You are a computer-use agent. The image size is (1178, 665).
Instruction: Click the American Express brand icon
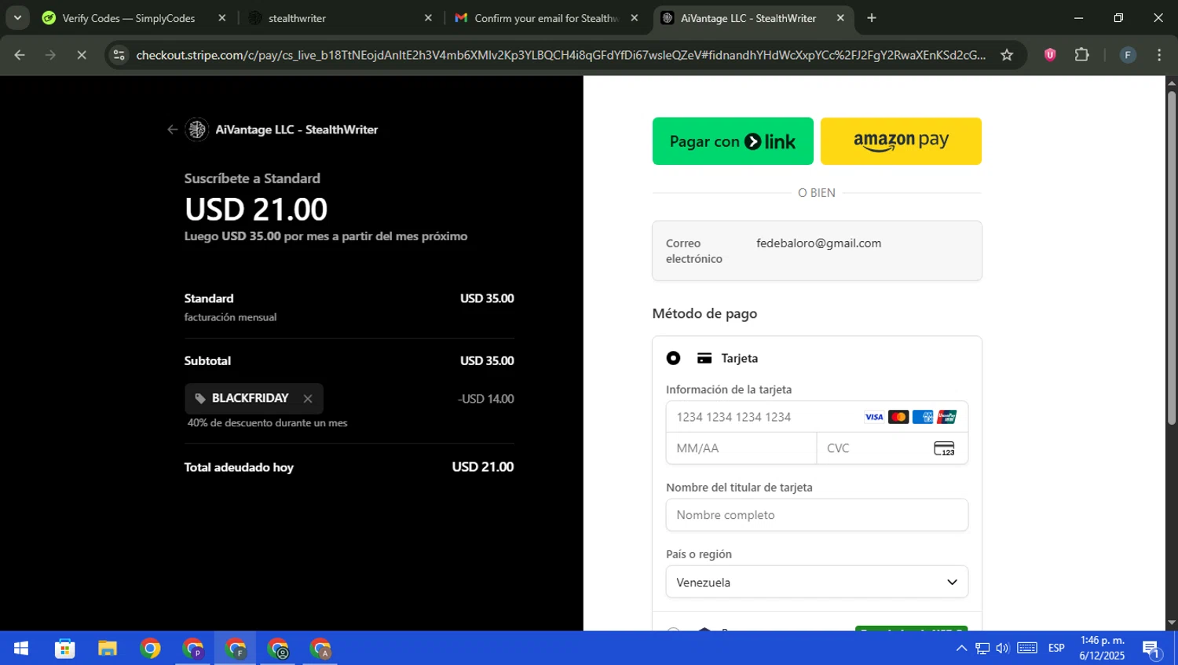click(x=923, y=417)
